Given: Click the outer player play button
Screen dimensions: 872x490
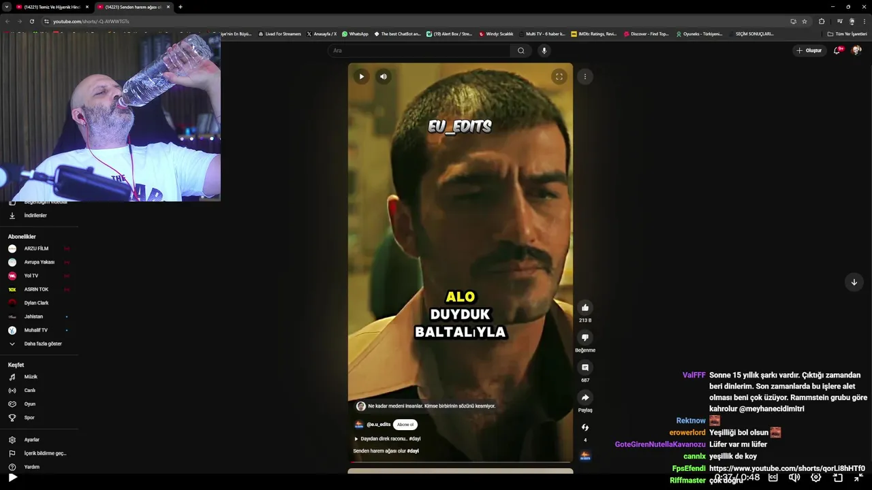Looking at the screenshot, I should pos(12,478).
